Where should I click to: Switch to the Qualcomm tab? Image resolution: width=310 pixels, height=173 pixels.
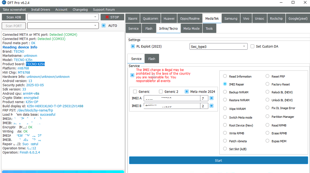point(150,18)
